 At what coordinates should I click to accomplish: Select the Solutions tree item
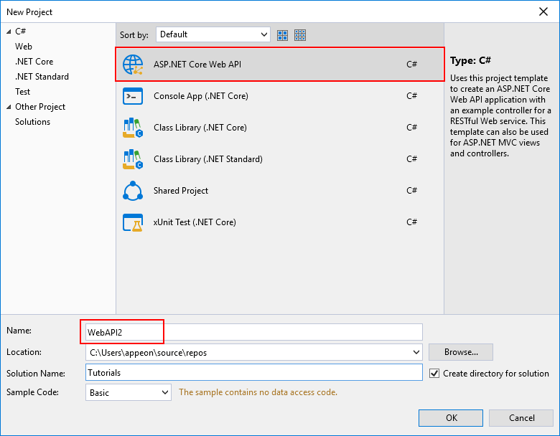click(x=32, y=122)
